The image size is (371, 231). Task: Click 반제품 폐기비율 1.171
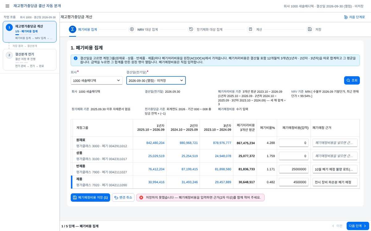(271, 169)
